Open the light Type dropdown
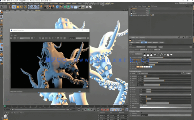 coord(138,54)
